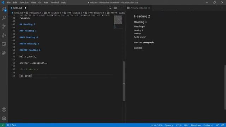Viewport: 226px width, 127px height.
Task: Expand the '#### Heading 4' breadcrumb
Action: [96, 13]
